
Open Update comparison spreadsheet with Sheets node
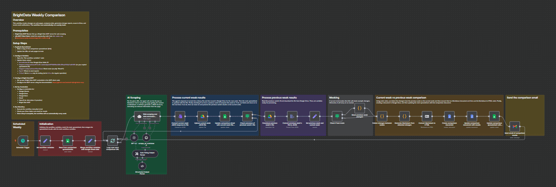(494, 116)
